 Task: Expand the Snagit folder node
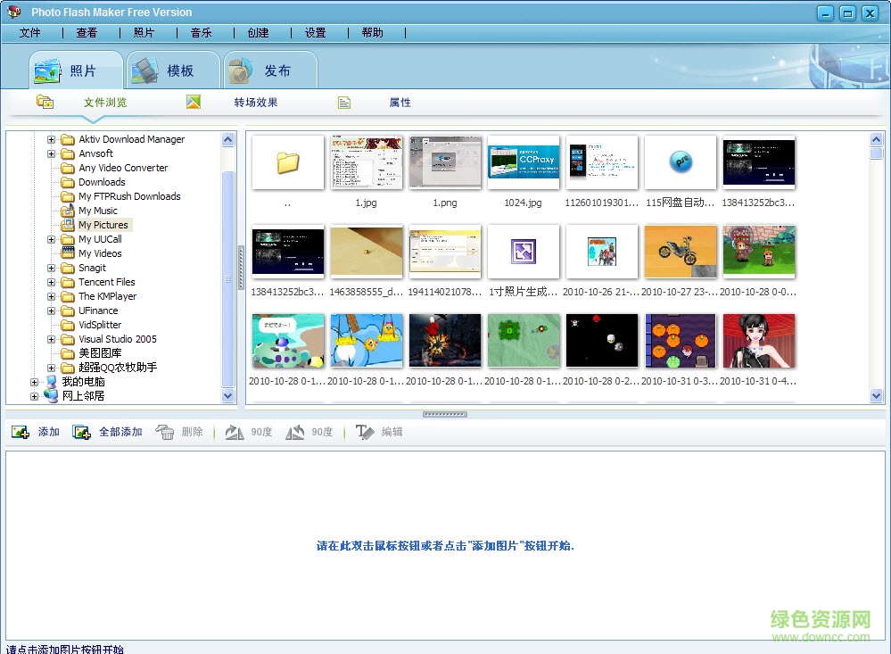[x=51, y=268]
